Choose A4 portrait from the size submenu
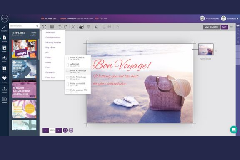Viewport: 240px width, 160px height. click(78, 65)
